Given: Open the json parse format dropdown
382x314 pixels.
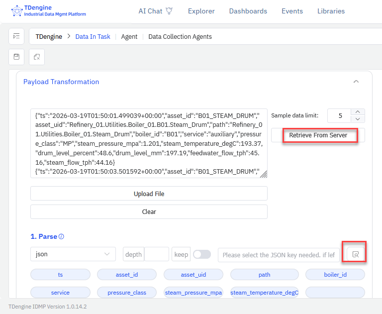Looking at the screenshot, I should (73, 254).
